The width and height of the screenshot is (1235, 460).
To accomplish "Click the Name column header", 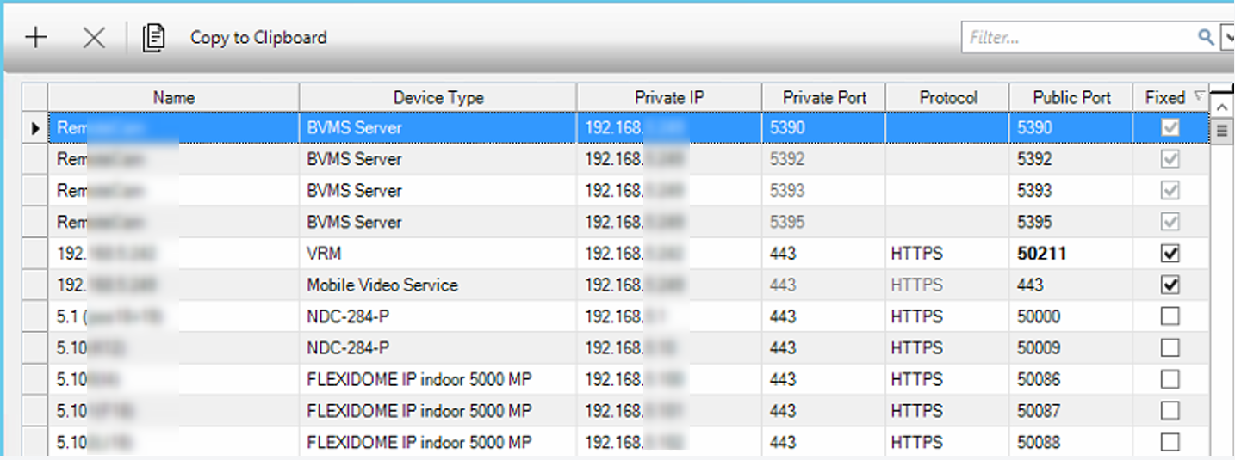I will 174,98.
